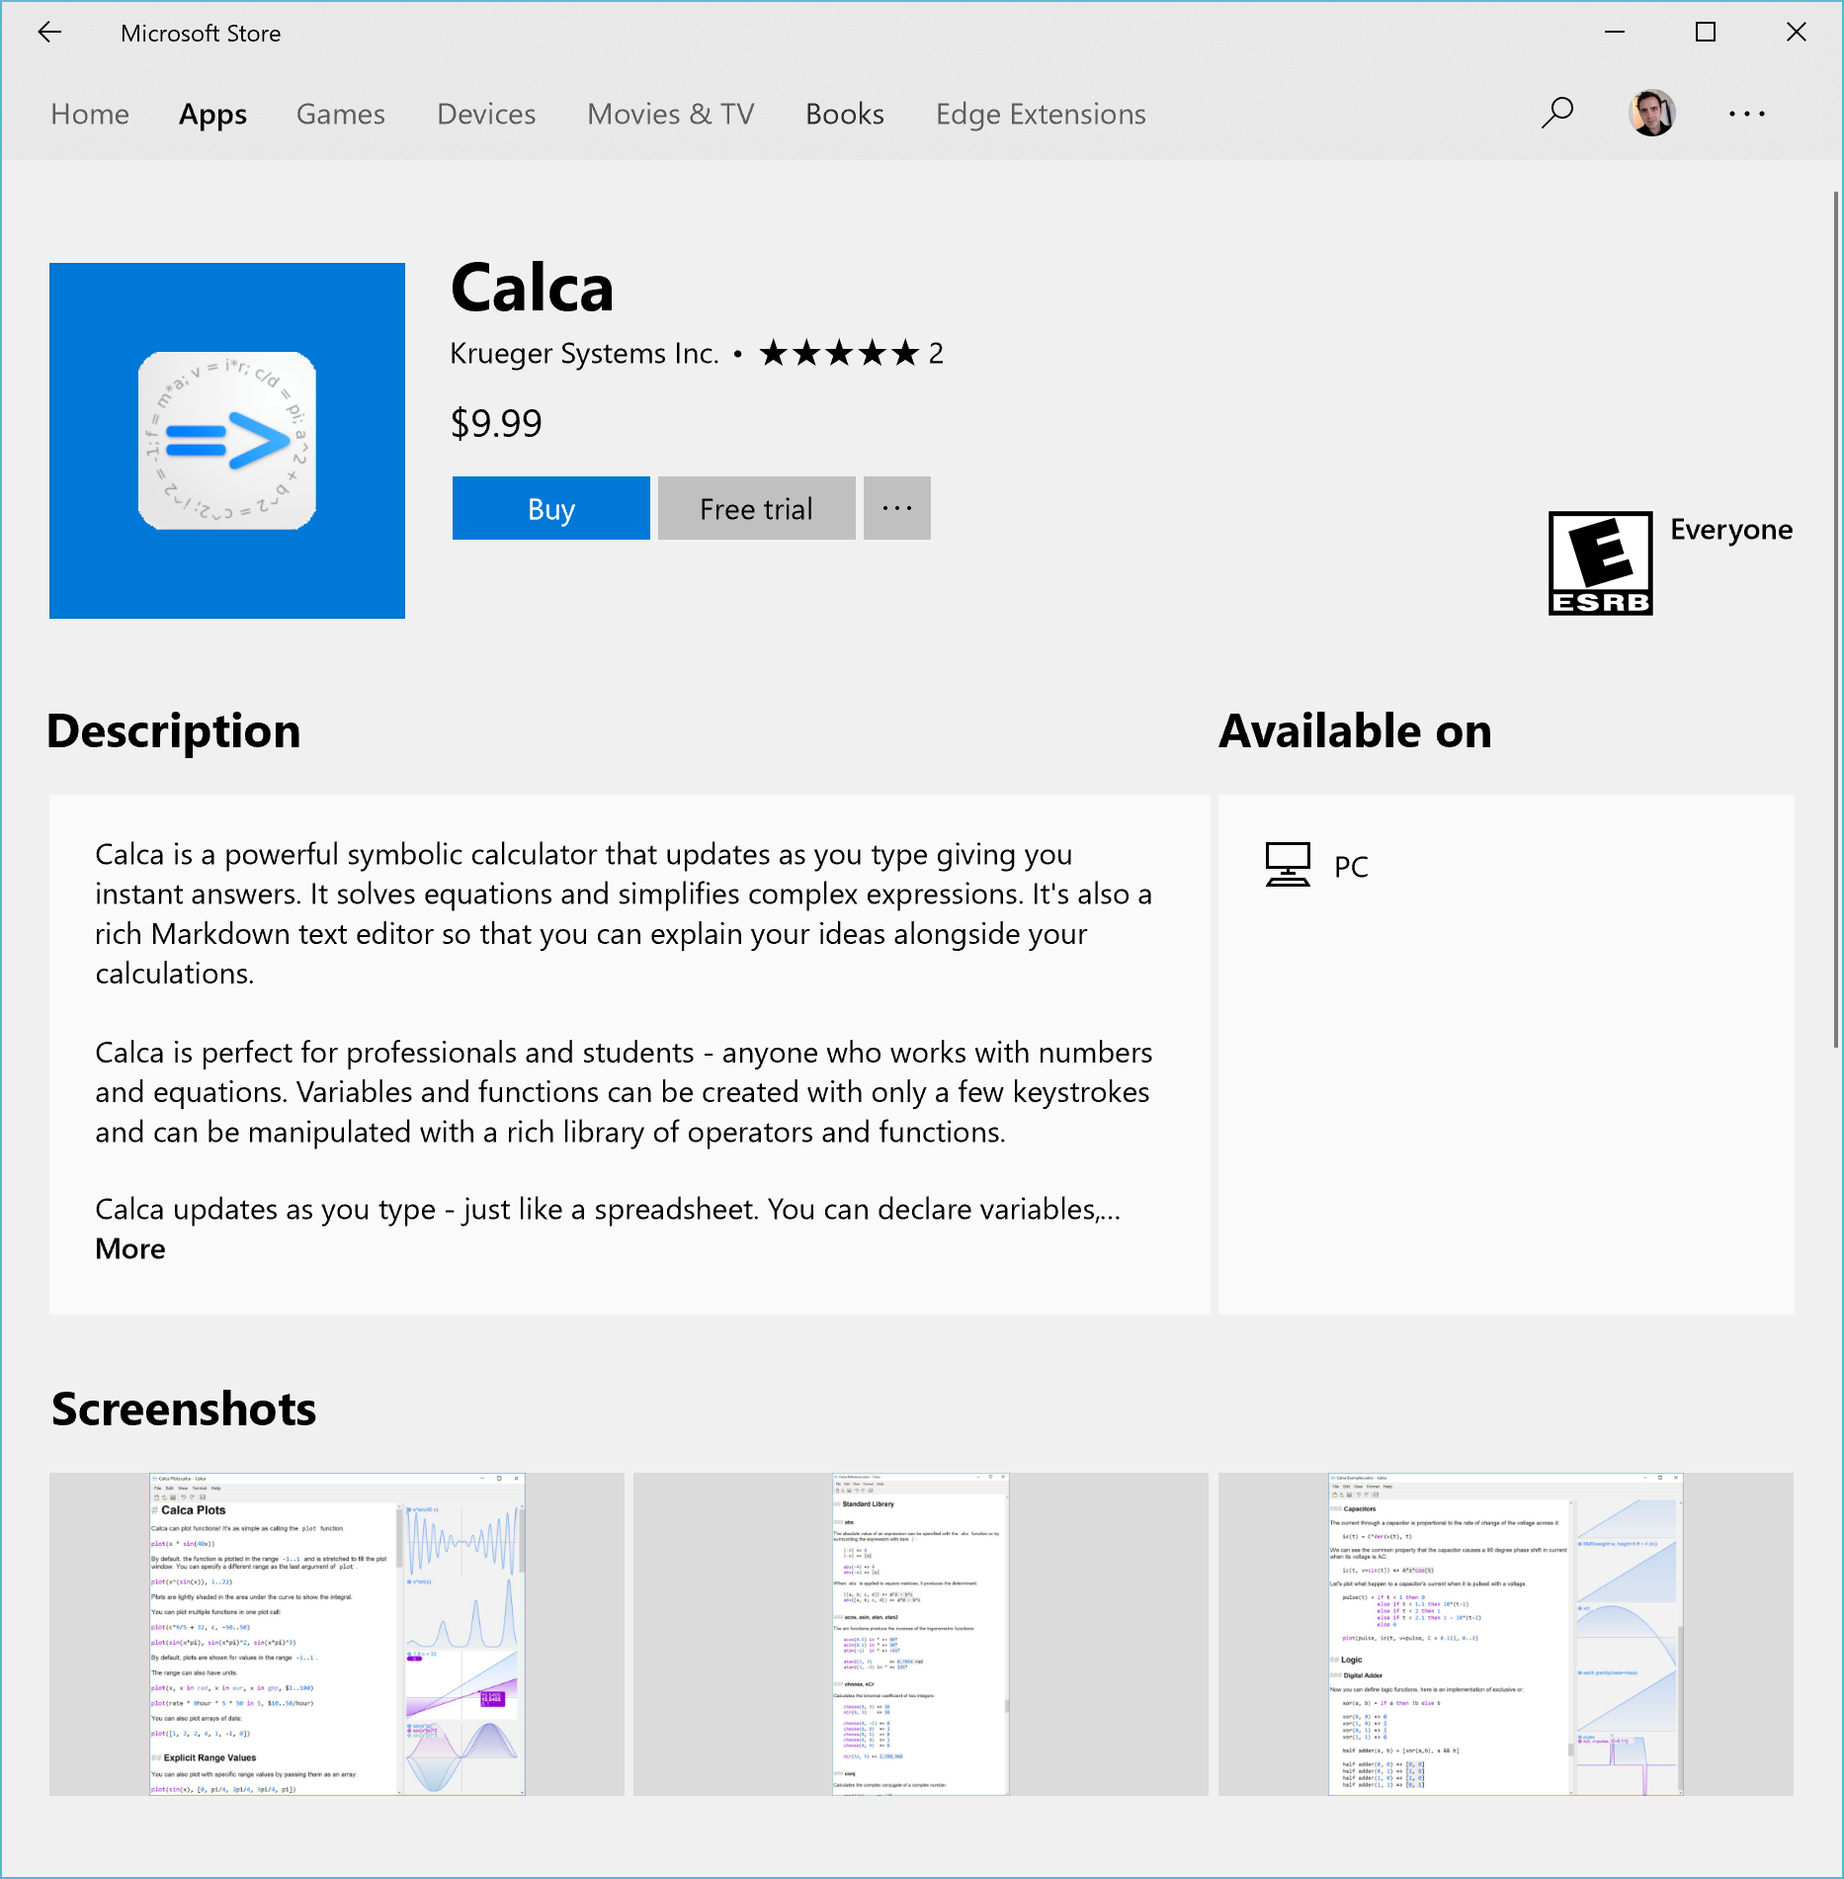The image size is (1844, 1879).
Task: Minimize the Microsoft Store window
Action: click(x=1615, y=33)
